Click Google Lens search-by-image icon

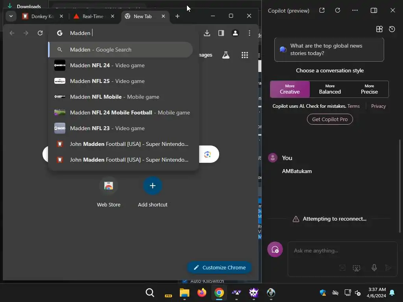pyautogui.click(x=208, y=154)
